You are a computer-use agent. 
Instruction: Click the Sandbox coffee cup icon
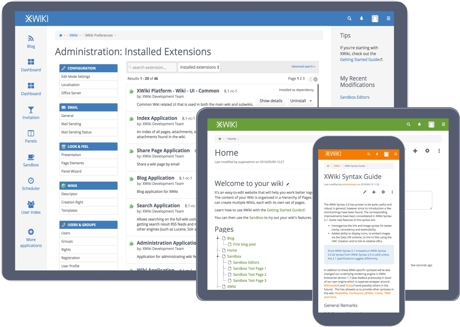pos(31,157)
